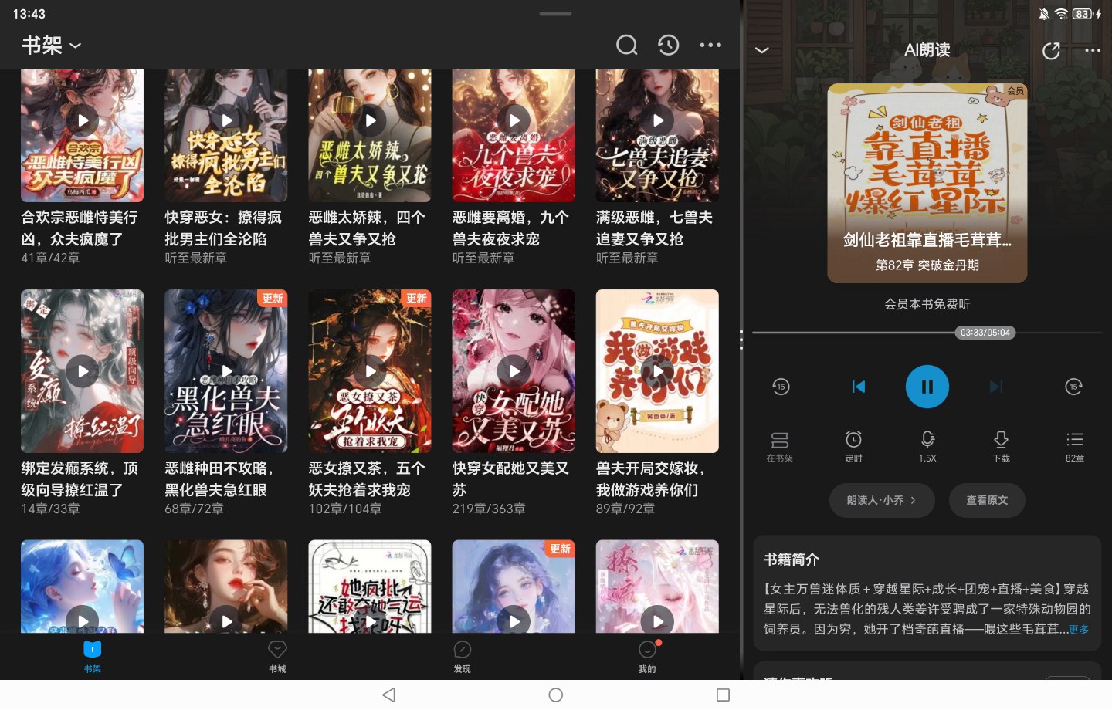Open the 定时 sleep timer
Image resolution: width=1112 pixels, height=710 pixels.
pyautogui.click(x=853, y=446)
